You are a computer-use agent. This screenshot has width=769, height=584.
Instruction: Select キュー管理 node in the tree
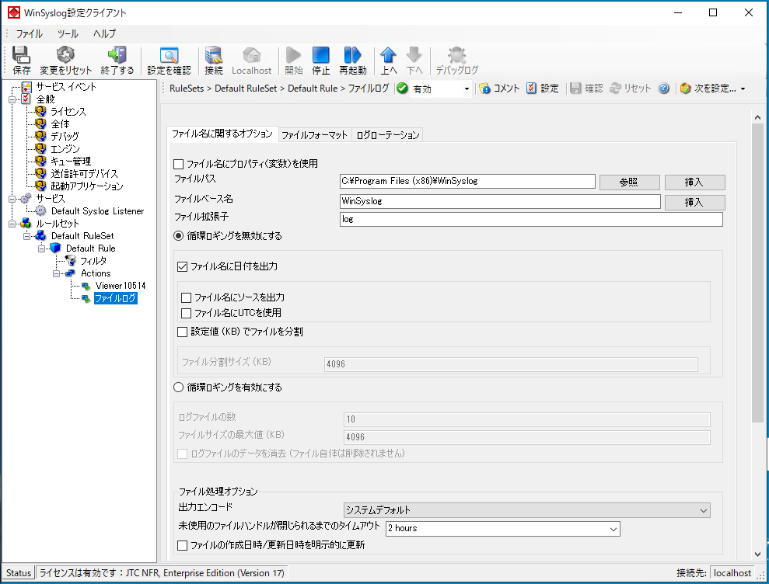click(x=71, y=162)
